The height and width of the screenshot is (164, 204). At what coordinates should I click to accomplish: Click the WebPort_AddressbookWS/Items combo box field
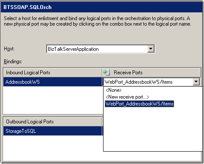pyautogui.click(x=151, y=82)
